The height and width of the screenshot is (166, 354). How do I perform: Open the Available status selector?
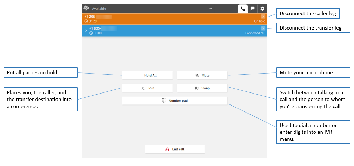click(147, 8)
